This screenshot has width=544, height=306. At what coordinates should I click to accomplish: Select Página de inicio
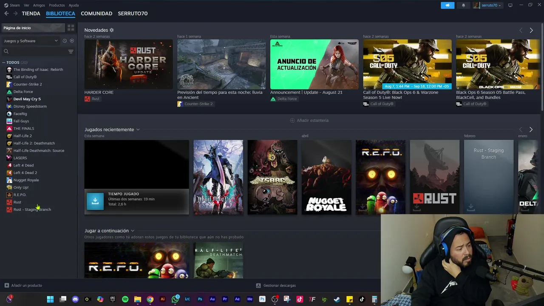click(33, 28)
